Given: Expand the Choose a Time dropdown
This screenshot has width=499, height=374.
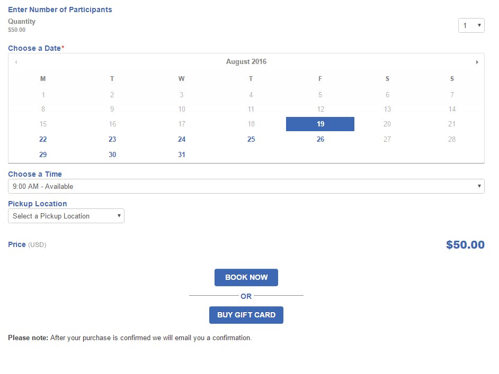Looking at the screenshot, I should pyautogui.click(x=246, y=186).
